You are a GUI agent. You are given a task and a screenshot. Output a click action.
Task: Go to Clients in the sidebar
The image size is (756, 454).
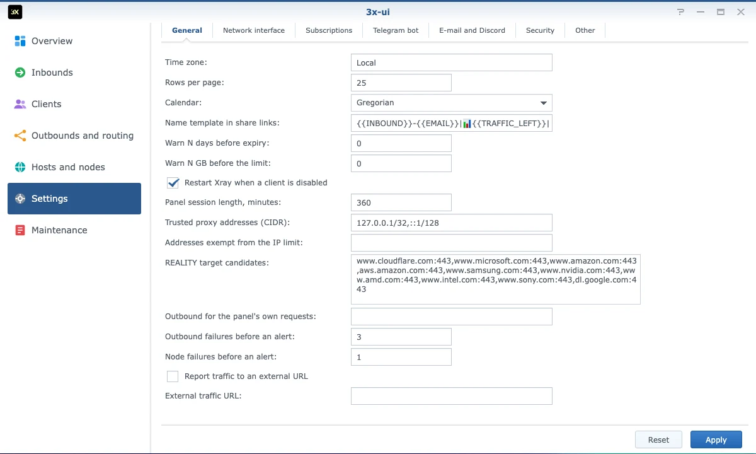[x=74, y=104]
